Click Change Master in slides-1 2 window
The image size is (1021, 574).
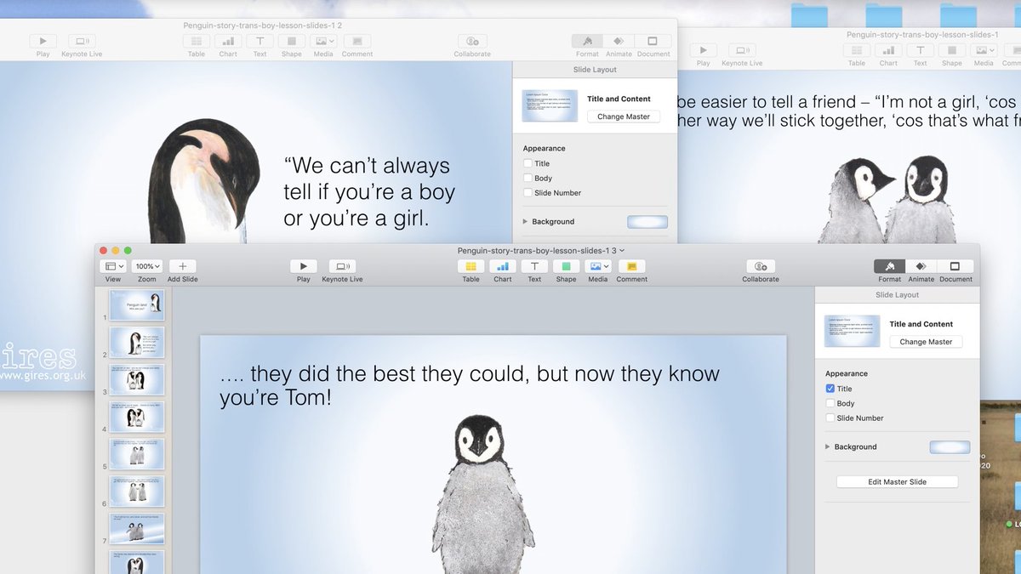[624, 117]
